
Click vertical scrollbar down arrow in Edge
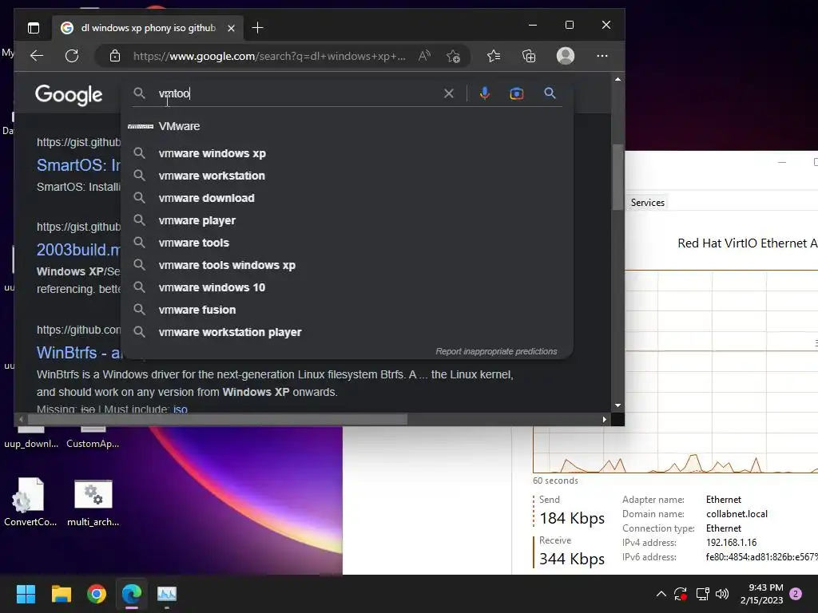pos(617,405)
